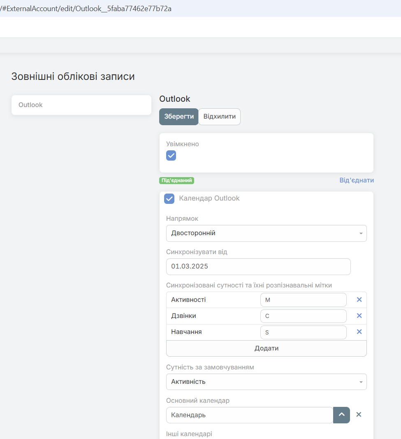401x439 pixels.
Task: Clear the Основний календар value
Action: [359, 415]
